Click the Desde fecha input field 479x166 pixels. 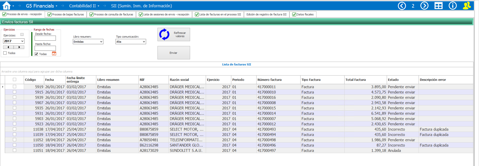pos(45,38)
